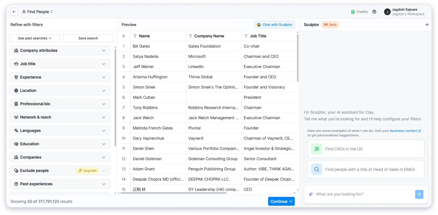Viewport: 438px width, 215px height.
Task: Click the Professional bio document icon
Action: click(x=16, y=104)
